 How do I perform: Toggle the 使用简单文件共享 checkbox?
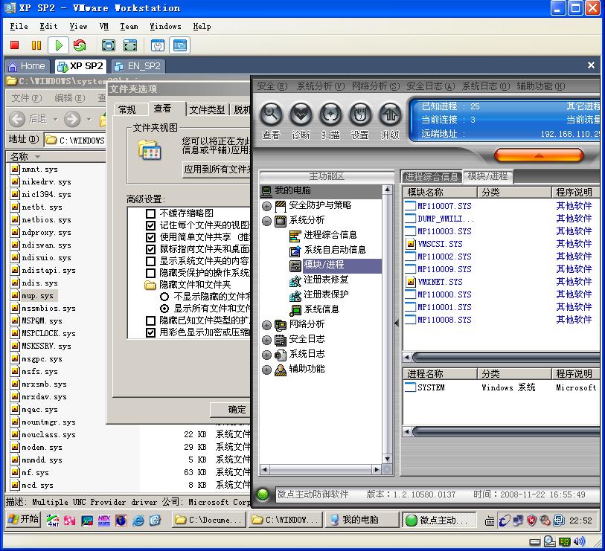(x=151, y=237)
